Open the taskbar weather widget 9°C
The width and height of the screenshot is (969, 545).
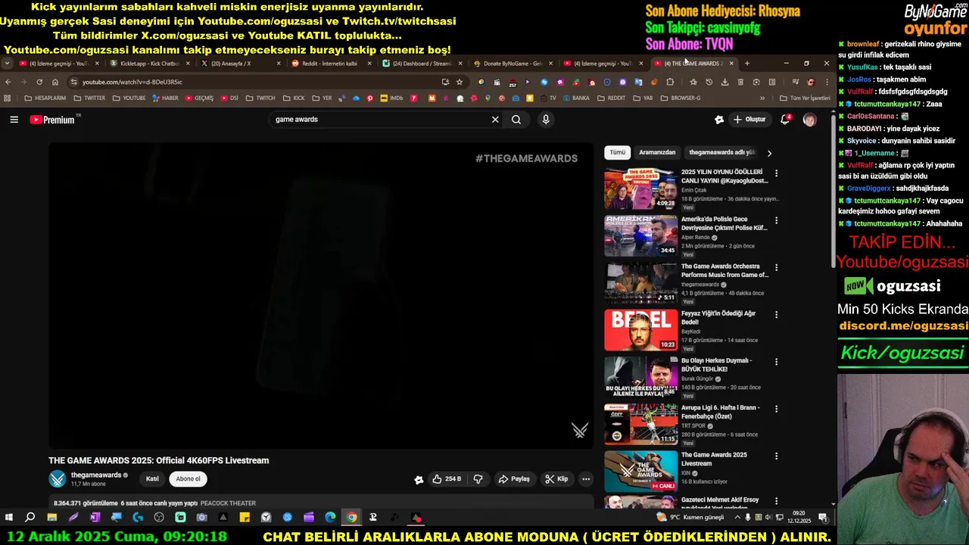pyautogui.click(x=690, y=518)
